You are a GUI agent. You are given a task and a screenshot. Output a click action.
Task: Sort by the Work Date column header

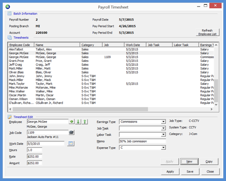(x=135, y=45)
